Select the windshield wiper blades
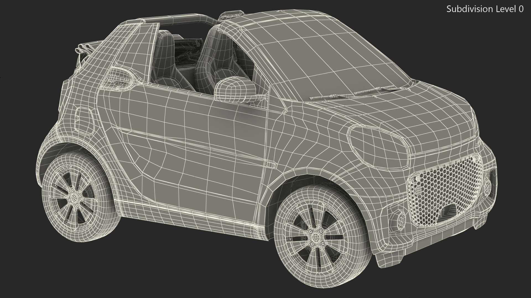Screen dimensions: 531x298 coord(357,93)
